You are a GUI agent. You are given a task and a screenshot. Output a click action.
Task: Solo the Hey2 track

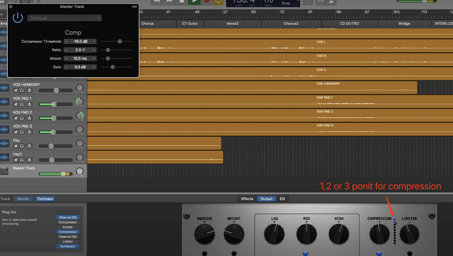tap(22, 160)
